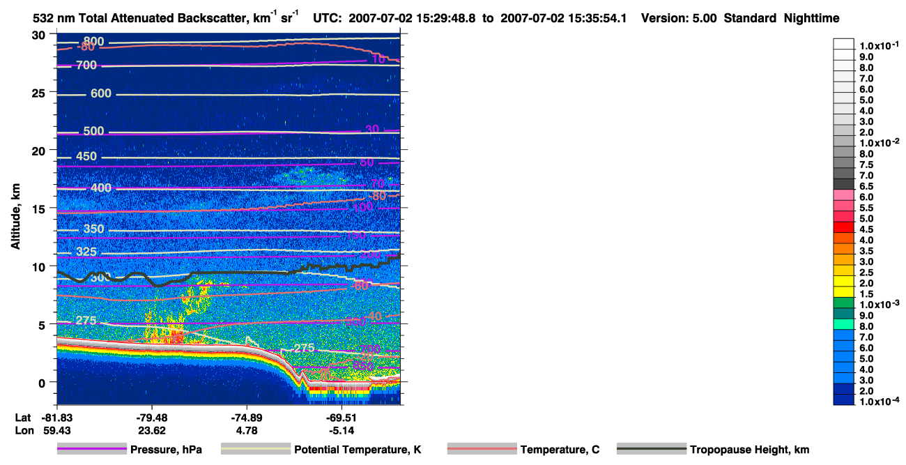Click the colorbar label '5.5'

pyautogui.click(x=866, y=208)
